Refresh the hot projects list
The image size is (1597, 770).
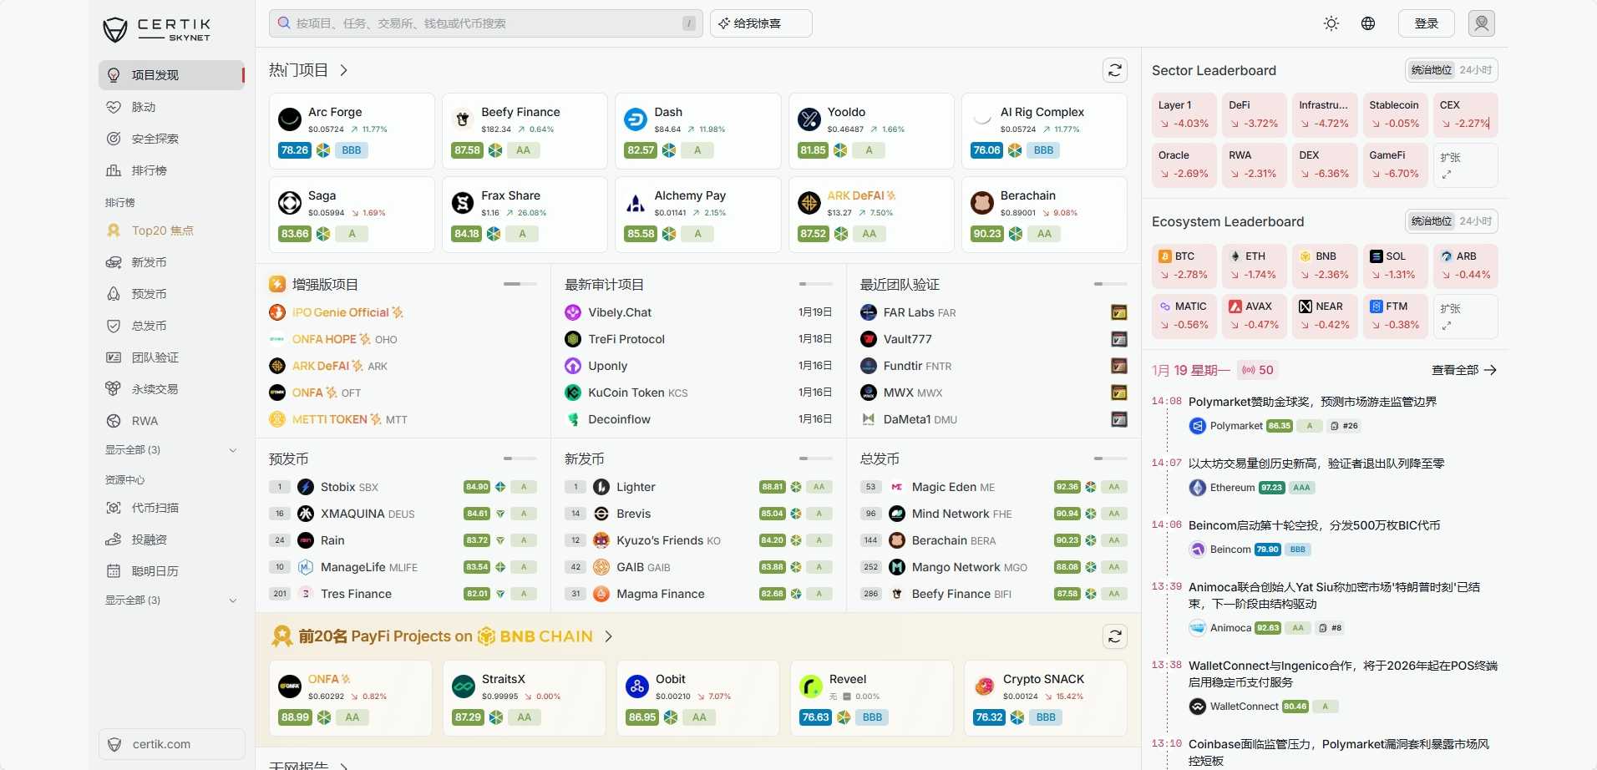pos(1114,70)
